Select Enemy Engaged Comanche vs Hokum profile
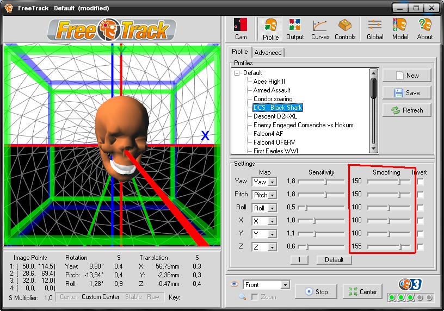 point(303,125)
